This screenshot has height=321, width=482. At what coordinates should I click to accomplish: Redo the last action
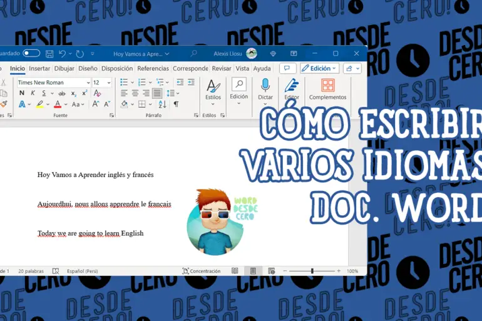click(x=79, y=54)
